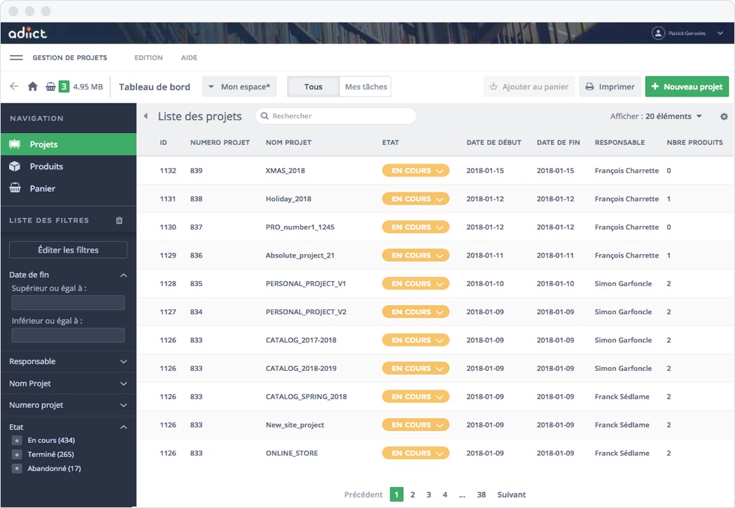Check the En cours (434) filter
Viewport: 735px width, 508px height.
tap(17, 441)
